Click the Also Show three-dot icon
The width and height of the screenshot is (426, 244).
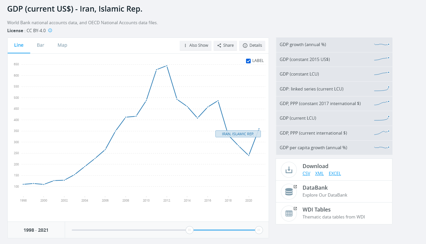coord(185,45)
